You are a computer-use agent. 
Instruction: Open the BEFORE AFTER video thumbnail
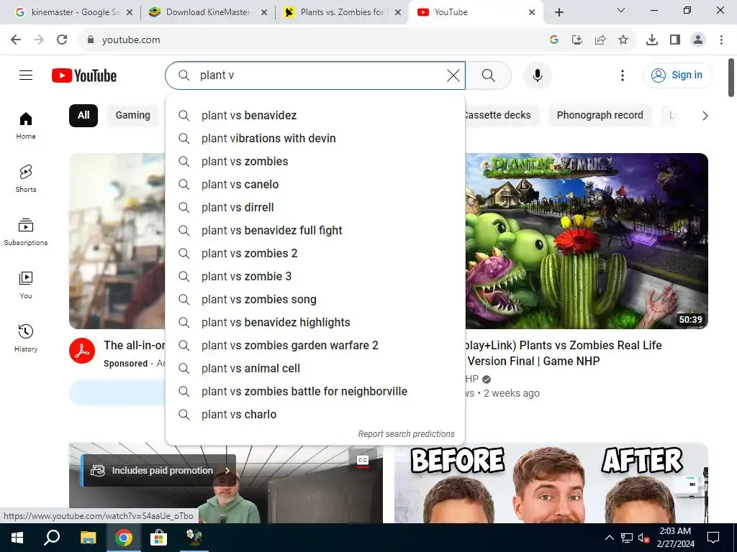pyautogui.click(x=551, y=482)
